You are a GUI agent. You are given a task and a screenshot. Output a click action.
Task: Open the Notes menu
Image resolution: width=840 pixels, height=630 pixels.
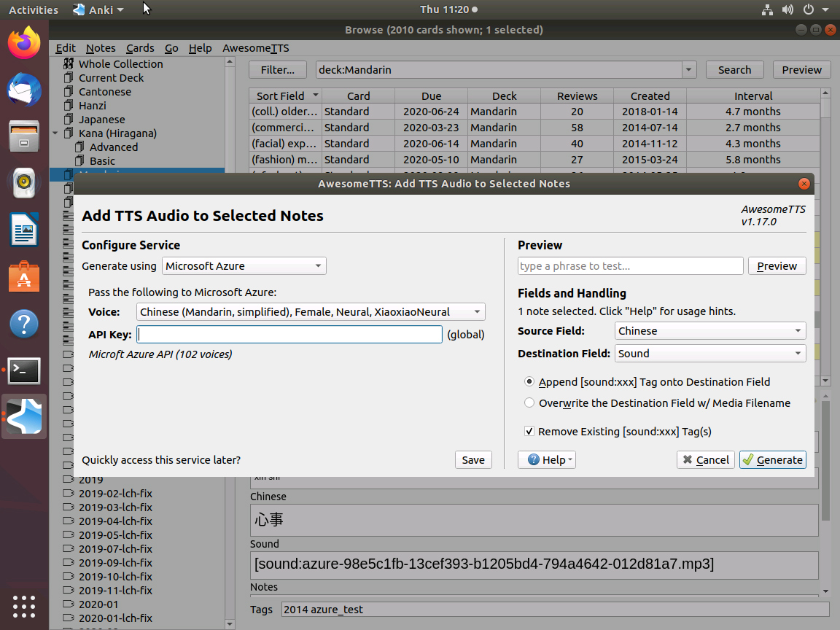click(x=101, y=48)
